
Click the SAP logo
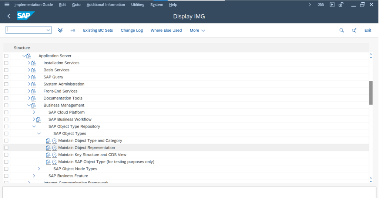pos(26,16)
